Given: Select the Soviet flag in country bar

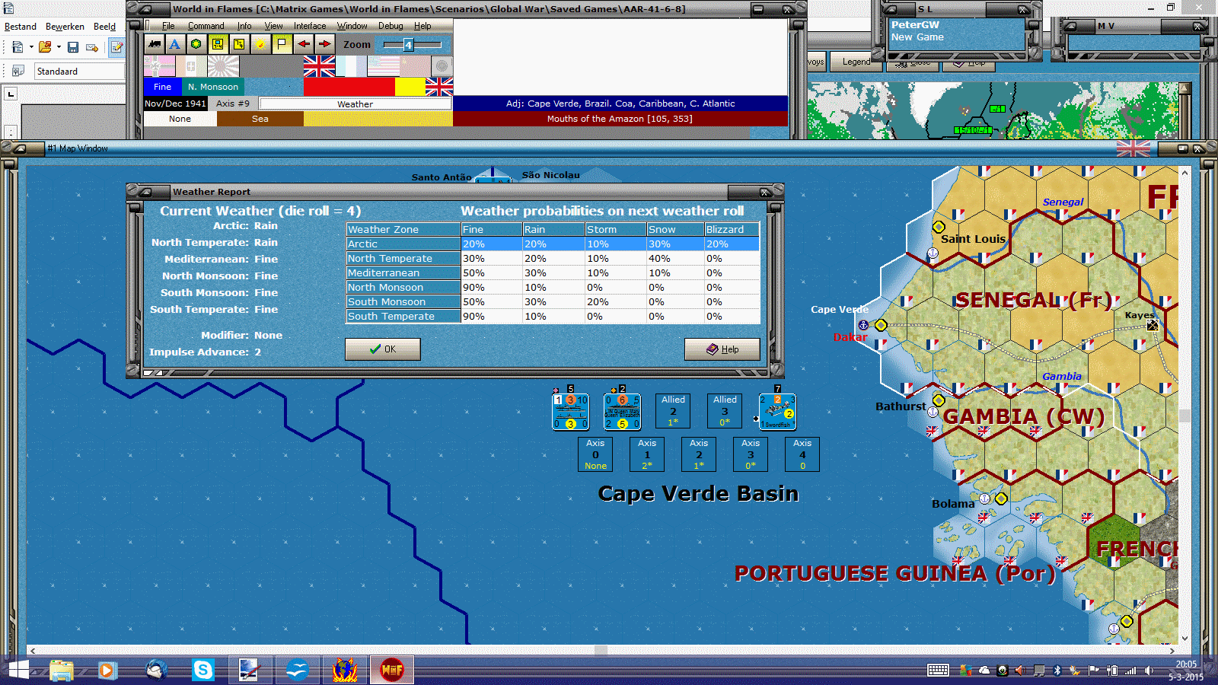Looking at the screenshot, I should (415, 66).
